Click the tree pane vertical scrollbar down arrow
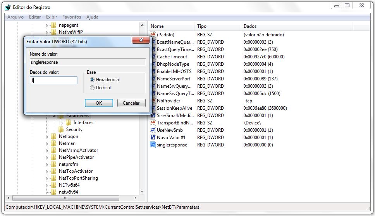 click(x=142, y=191)
